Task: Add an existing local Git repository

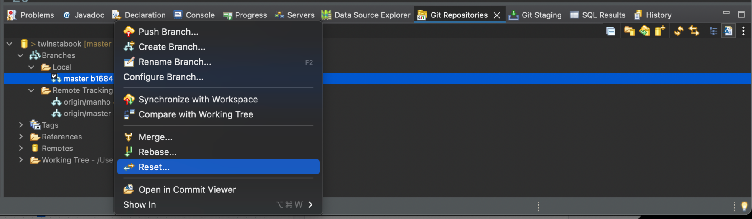Action: (629, 31)
